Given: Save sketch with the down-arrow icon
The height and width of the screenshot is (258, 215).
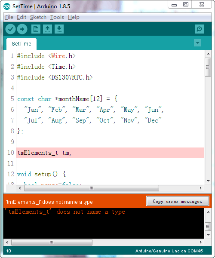Looking at the screenshot, I should click(59, 29).
